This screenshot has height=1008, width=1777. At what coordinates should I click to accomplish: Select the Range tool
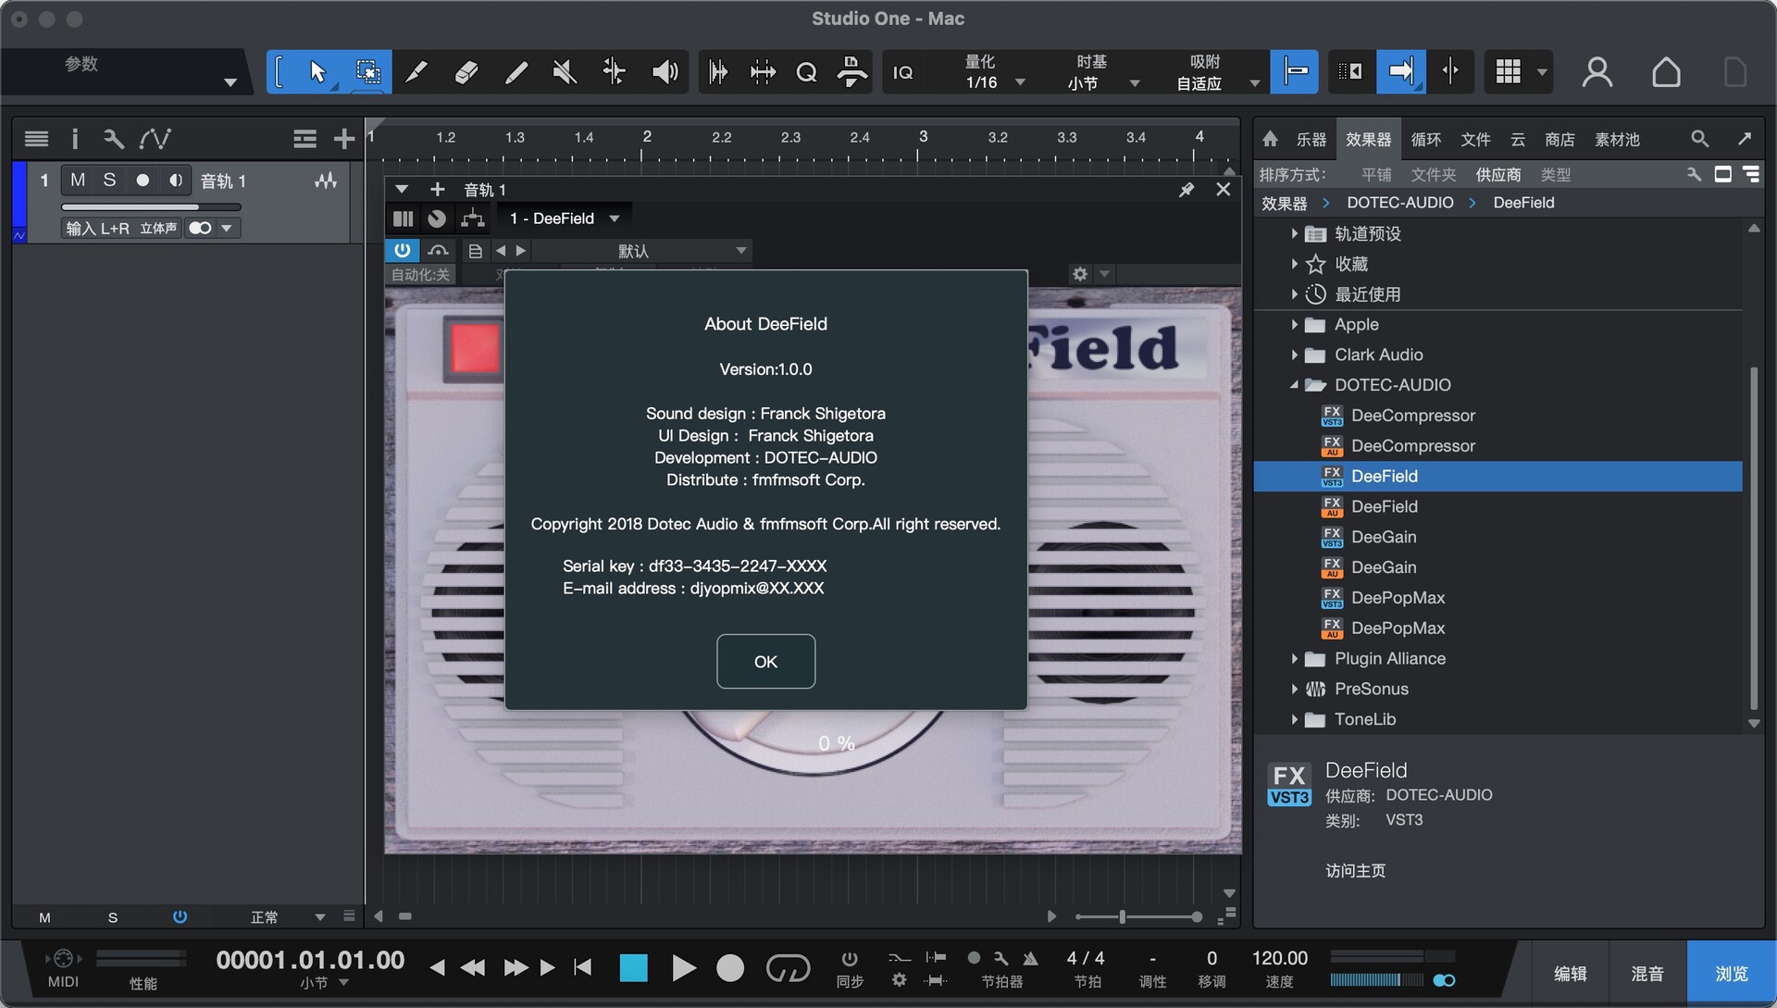(367, 72)
